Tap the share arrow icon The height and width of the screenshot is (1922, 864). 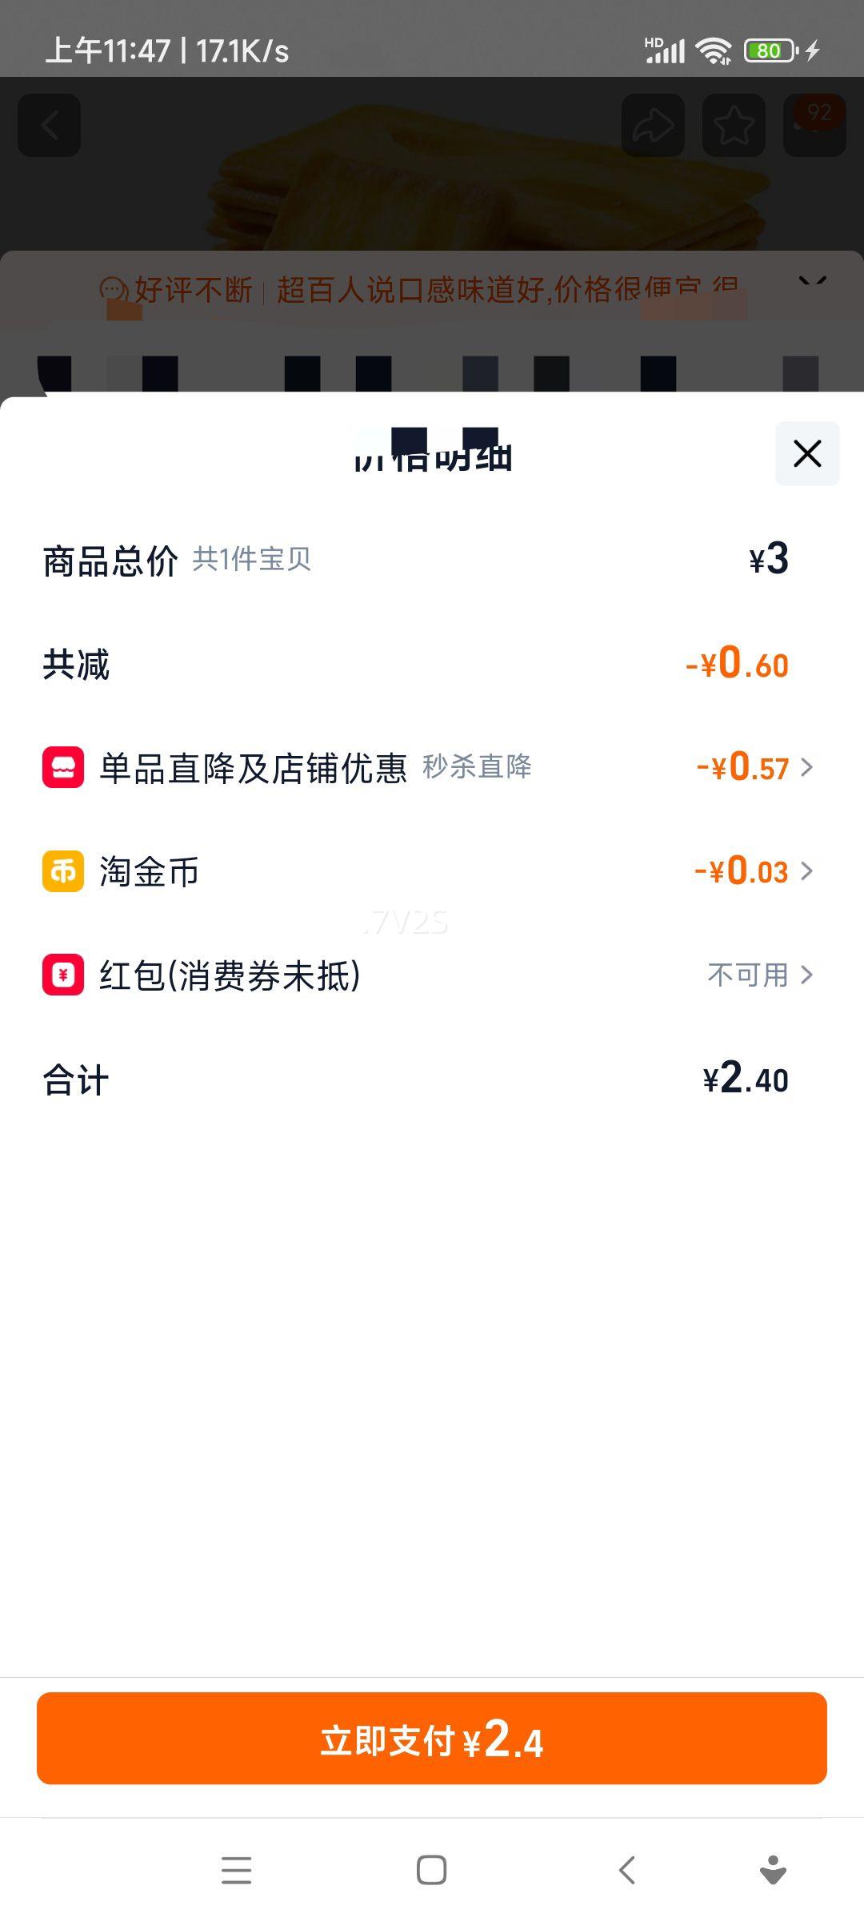[x=653, y=126]
